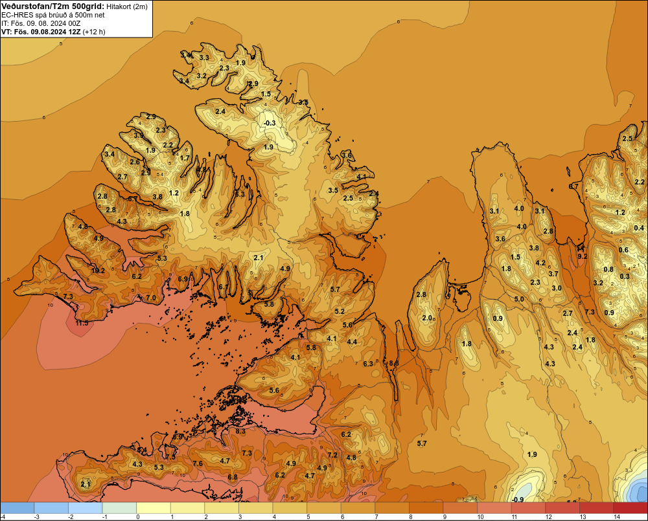Pick the legend swatch between 4 and 5
Viewport: 648px width, 521px height.
290,508
